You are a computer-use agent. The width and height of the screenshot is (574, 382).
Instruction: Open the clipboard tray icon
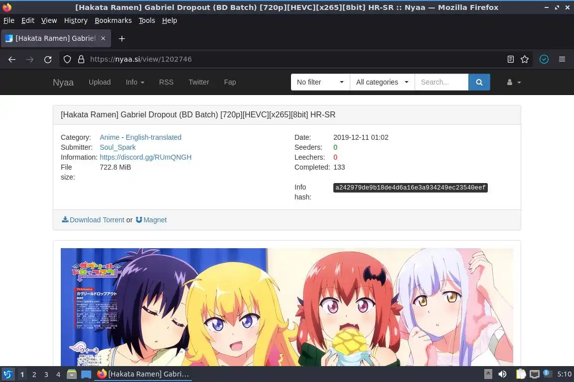tap(521, 374)
